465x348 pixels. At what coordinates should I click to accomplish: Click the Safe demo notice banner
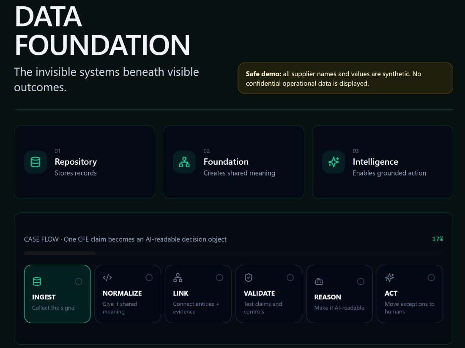[x=345, y=79]
